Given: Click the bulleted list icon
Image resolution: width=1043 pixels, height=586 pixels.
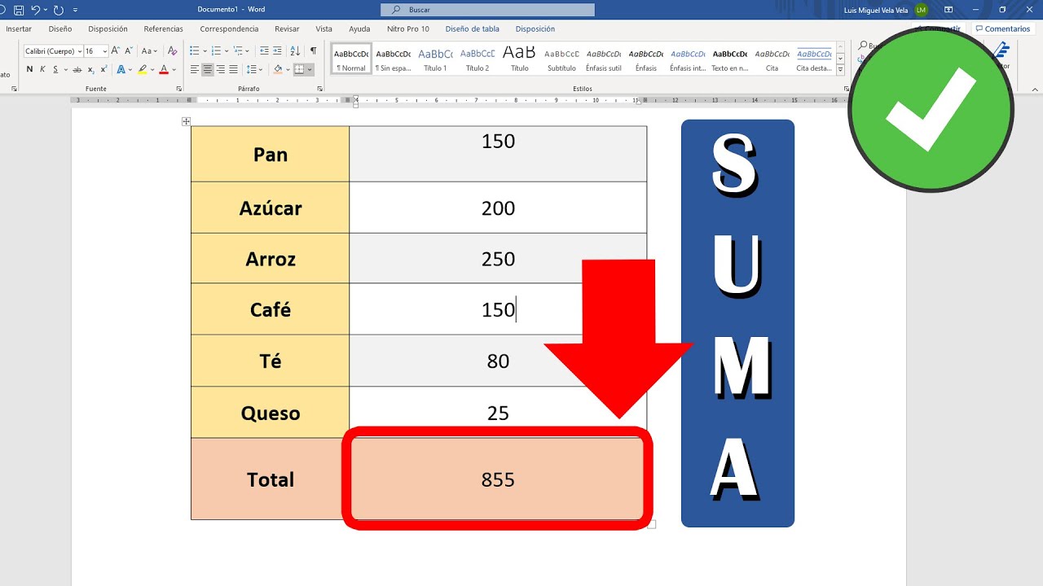Looking at the screenshot, I should (x=194, y=50).
